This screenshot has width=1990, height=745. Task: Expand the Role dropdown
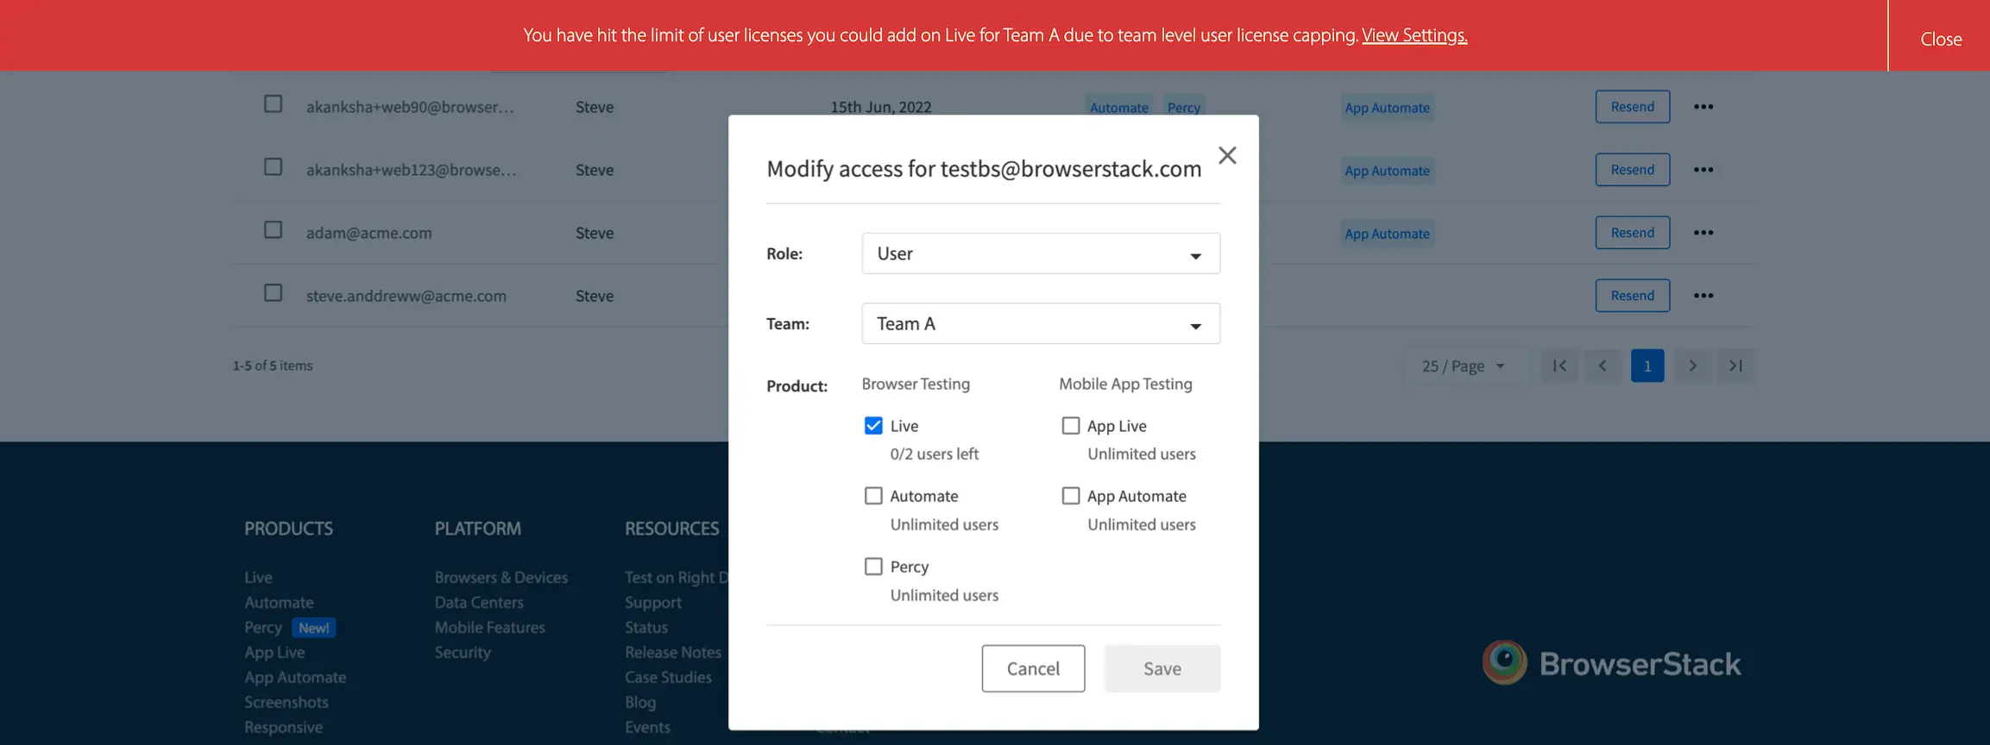(x=1040, y=254)
